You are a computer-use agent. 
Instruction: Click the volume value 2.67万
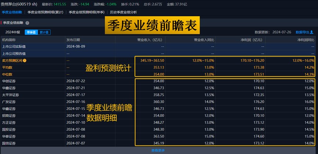157,4
